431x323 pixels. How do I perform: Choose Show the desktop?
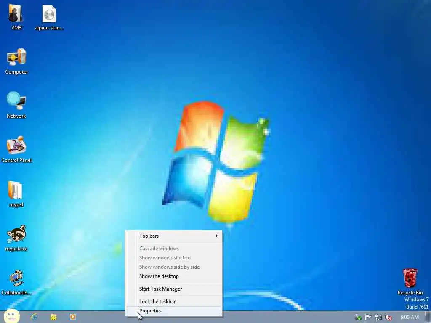tap(173, 276)
